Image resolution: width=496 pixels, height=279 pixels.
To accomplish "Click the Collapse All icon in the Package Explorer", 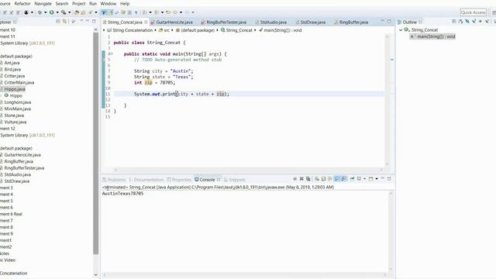I will point(58,22).
